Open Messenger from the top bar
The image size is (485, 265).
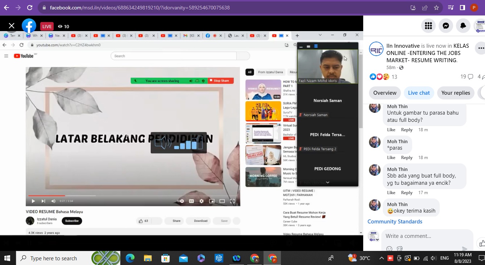coord(446,26)
